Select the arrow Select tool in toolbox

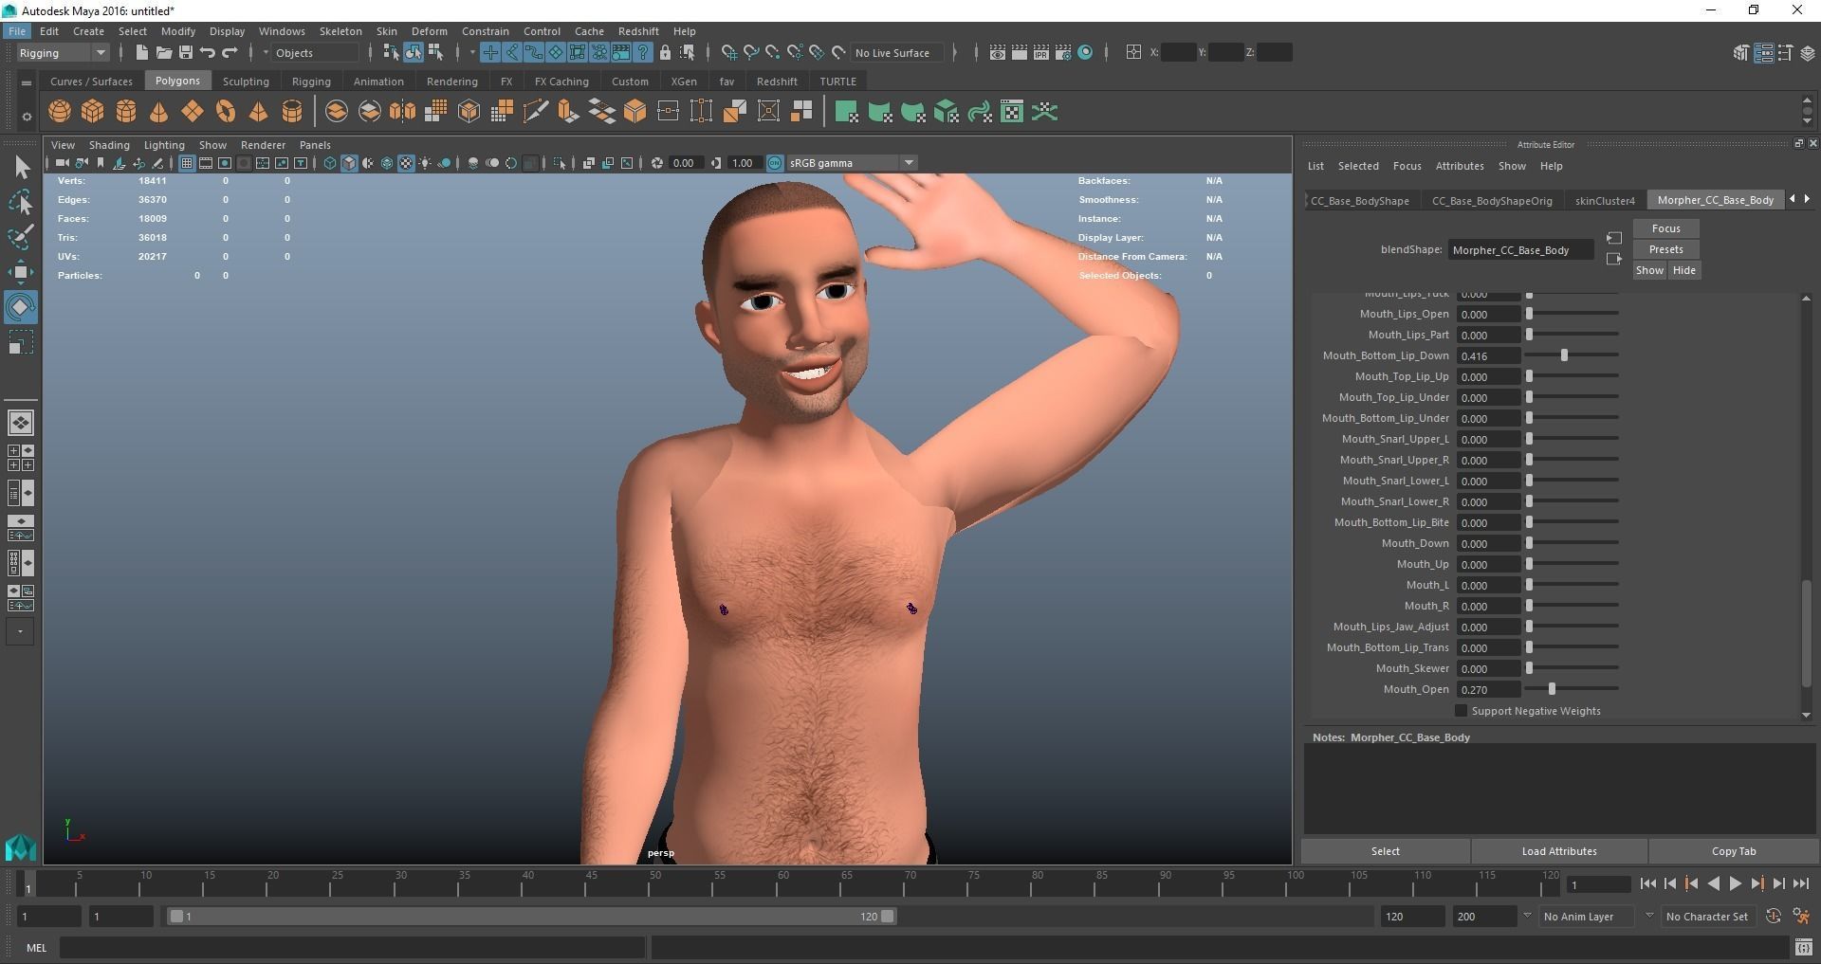point(21,168)
